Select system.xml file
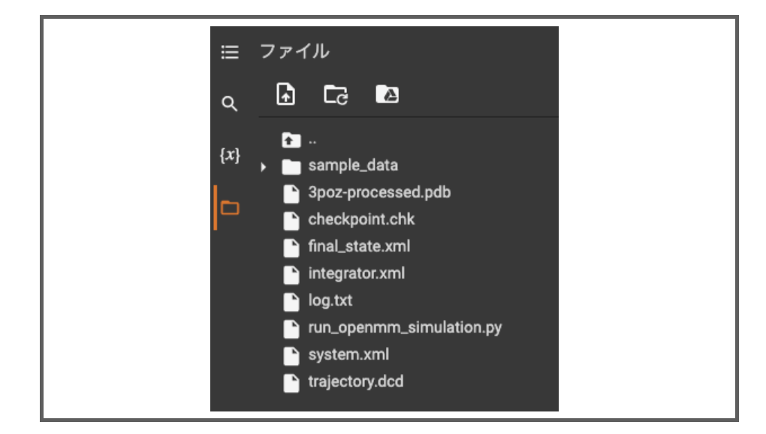This screenshot has height=434, width=766. point(348,354)
